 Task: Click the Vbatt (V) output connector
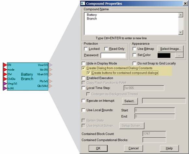(x=50, y=74)
